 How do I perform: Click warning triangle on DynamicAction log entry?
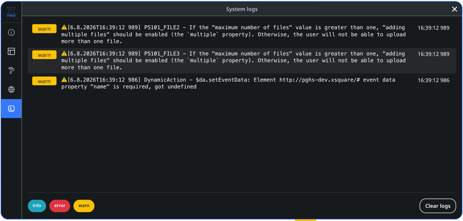click(64, 80)
